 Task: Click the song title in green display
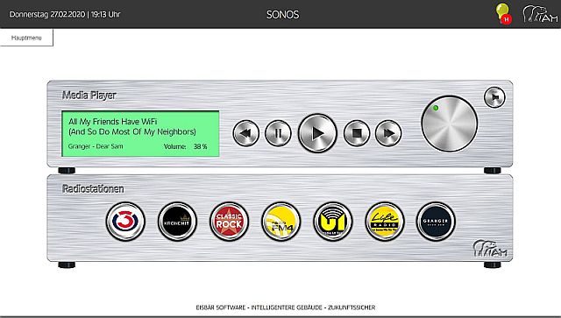132,127
